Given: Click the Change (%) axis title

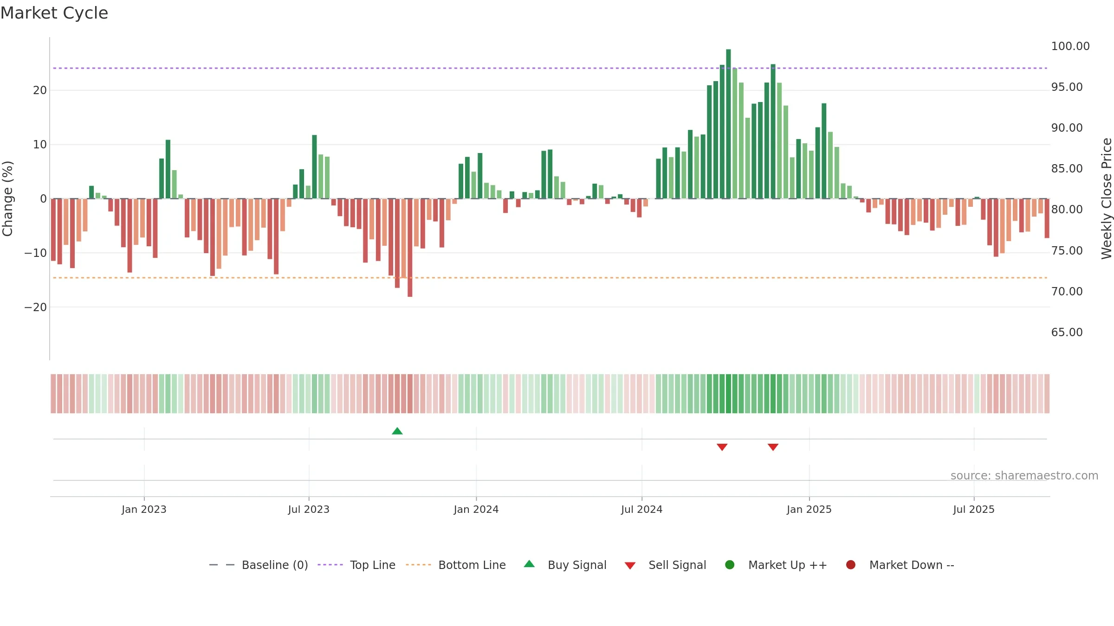Looking at the screenshot, I should [x=7, y=198].
